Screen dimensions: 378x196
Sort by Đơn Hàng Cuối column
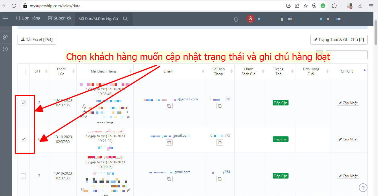tap(313, 71)
